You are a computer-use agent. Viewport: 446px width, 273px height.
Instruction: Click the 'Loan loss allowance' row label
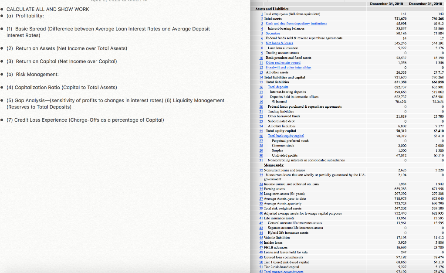click(283, 48)
